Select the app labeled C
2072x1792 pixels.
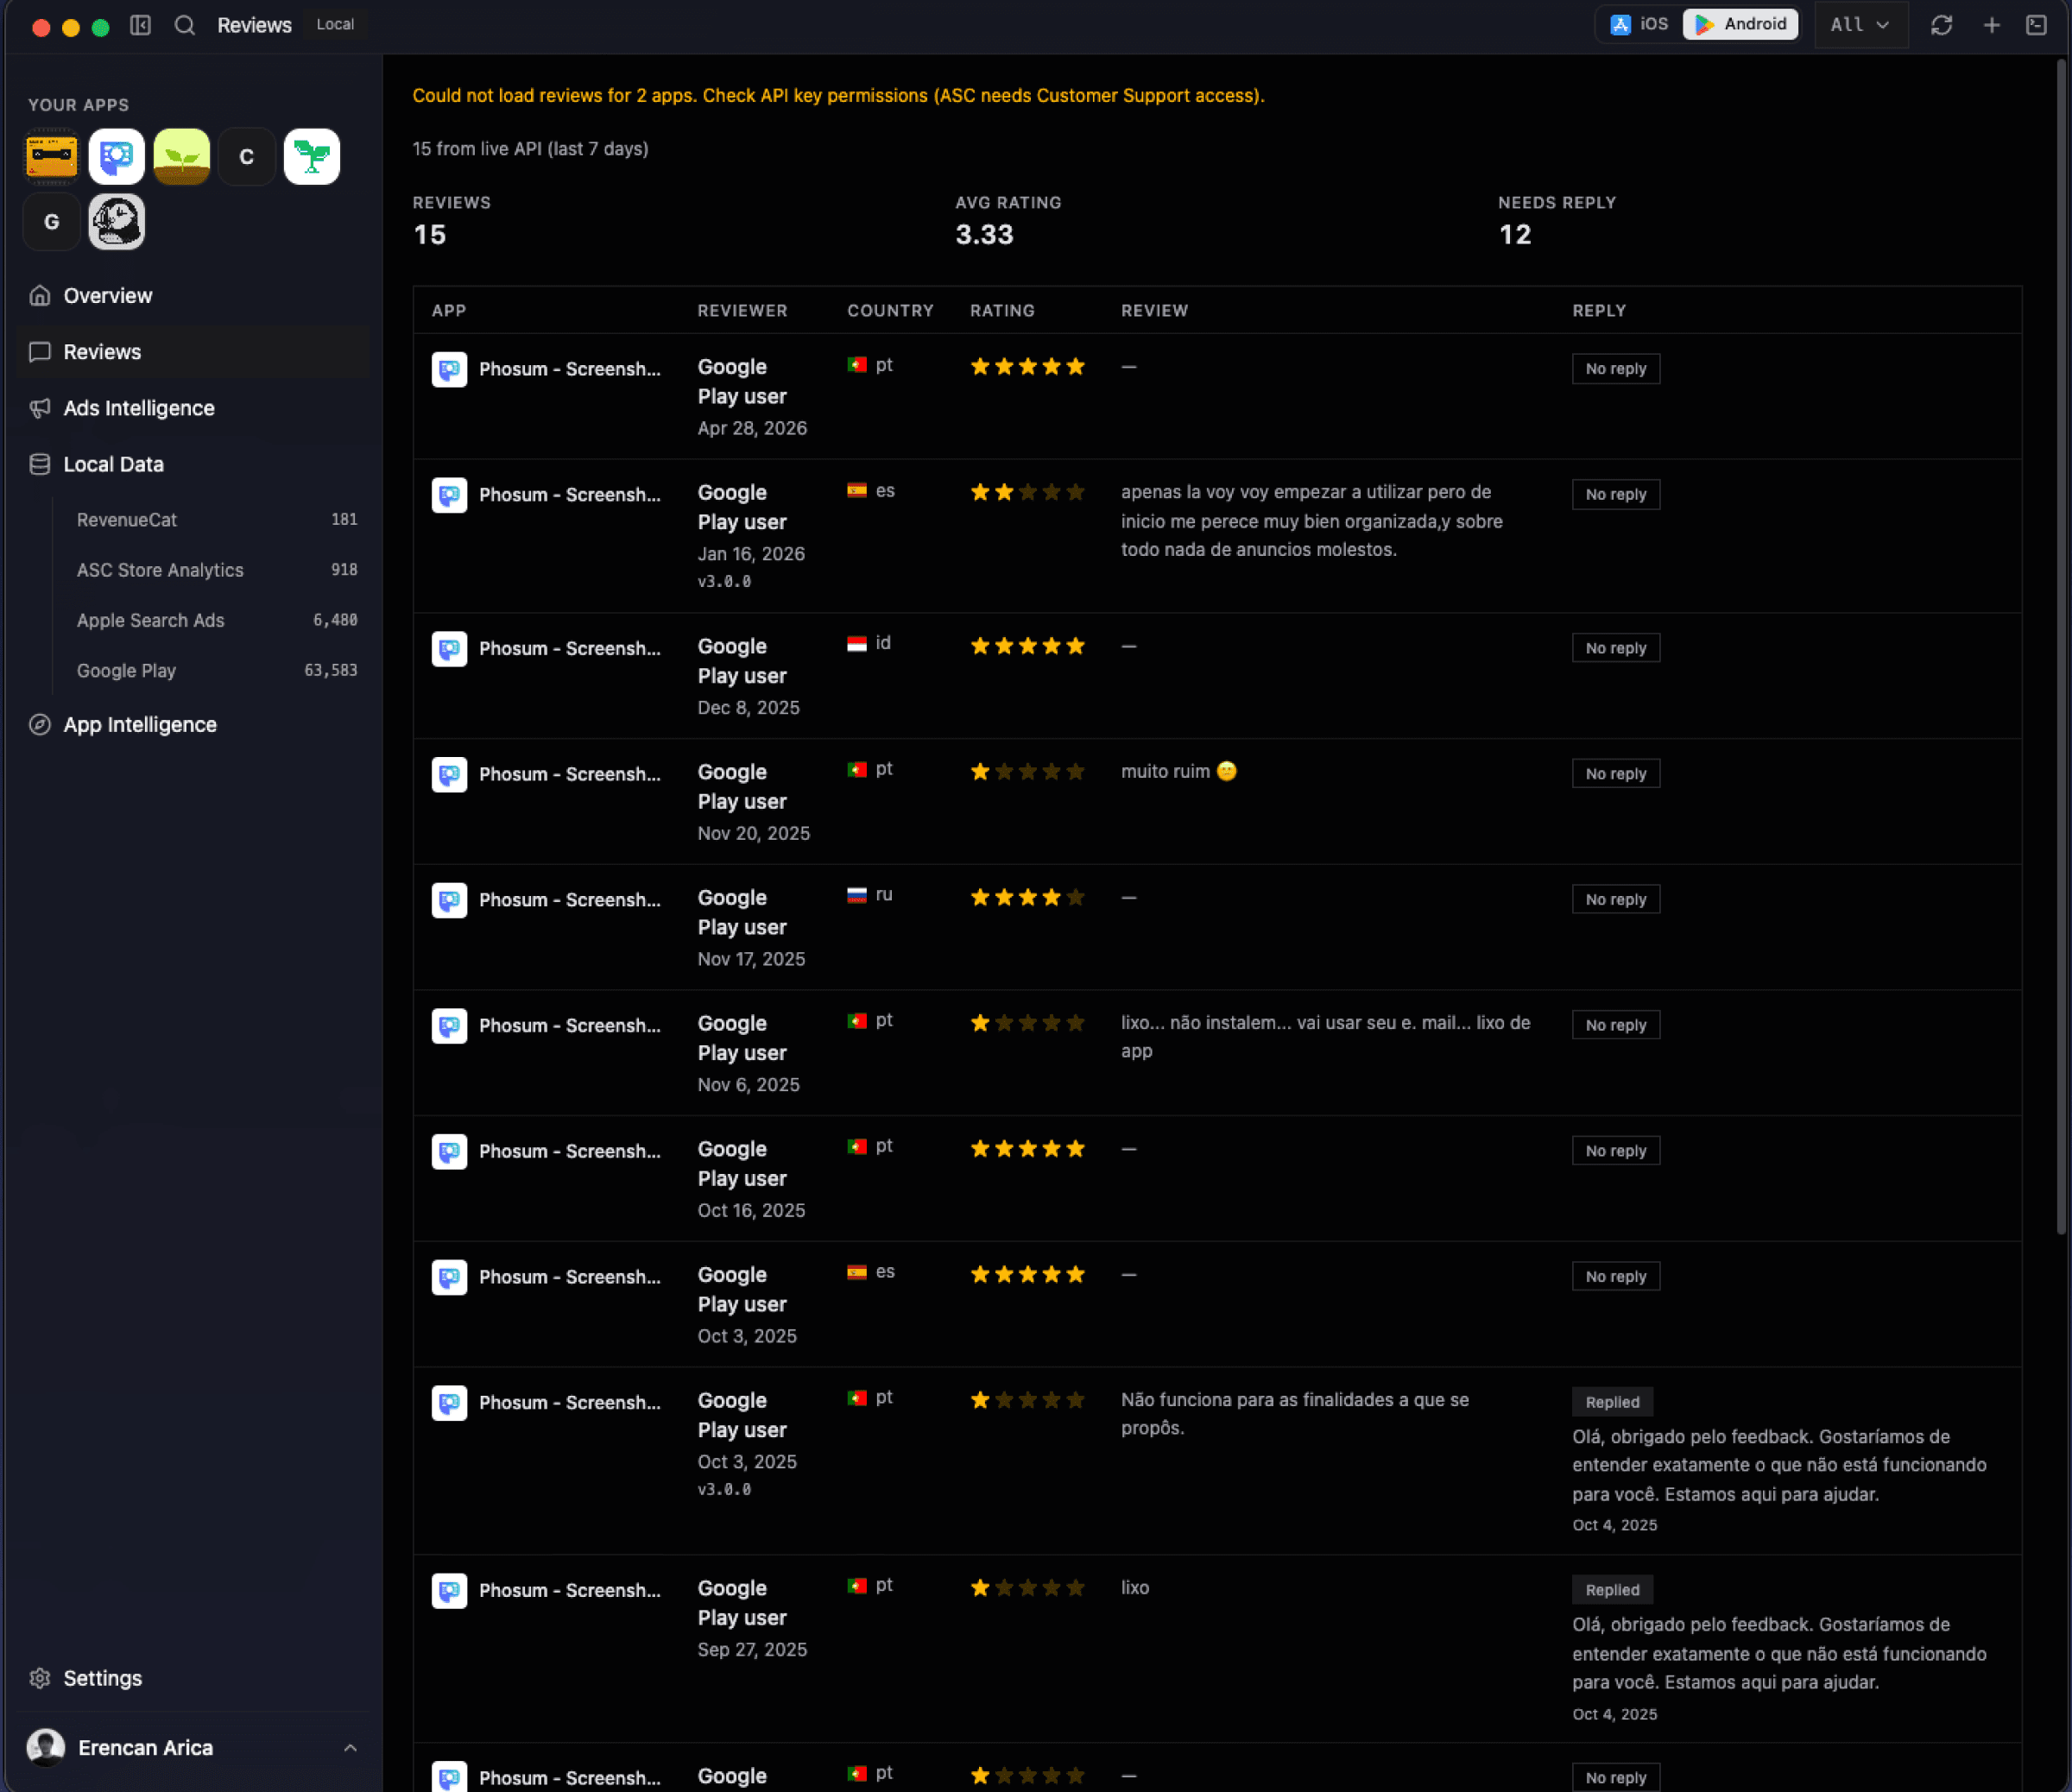click(x=247, y=156)
